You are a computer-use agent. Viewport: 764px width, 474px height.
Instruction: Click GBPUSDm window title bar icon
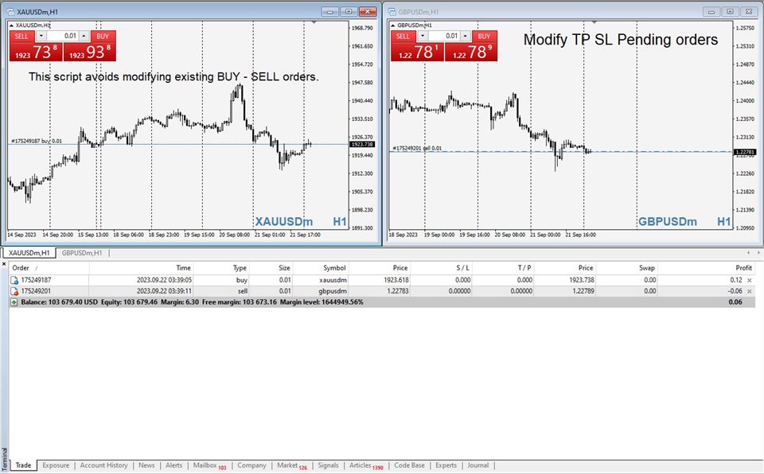click(392, 12)
